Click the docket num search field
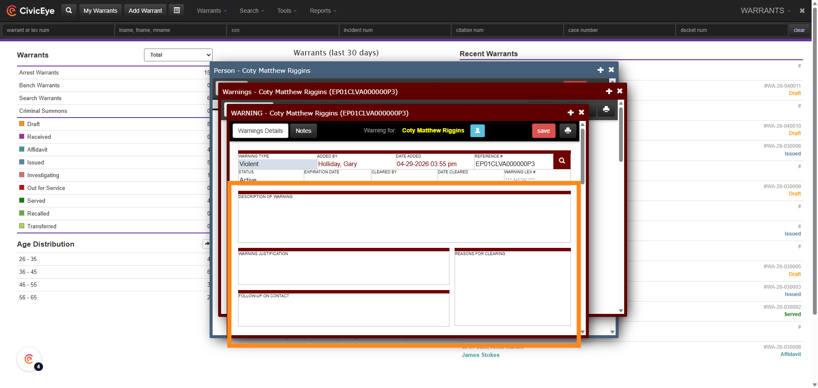The height and width of the screenshot is (388, 818). click(x=732, y=30)
